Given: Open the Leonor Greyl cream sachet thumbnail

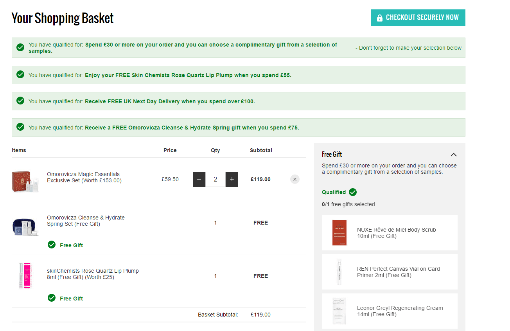Looking at the screenshot, I should (x=339, y=311).
